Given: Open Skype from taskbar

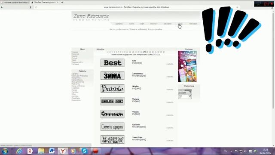Looking at the screenshot, I should point(84,151).
